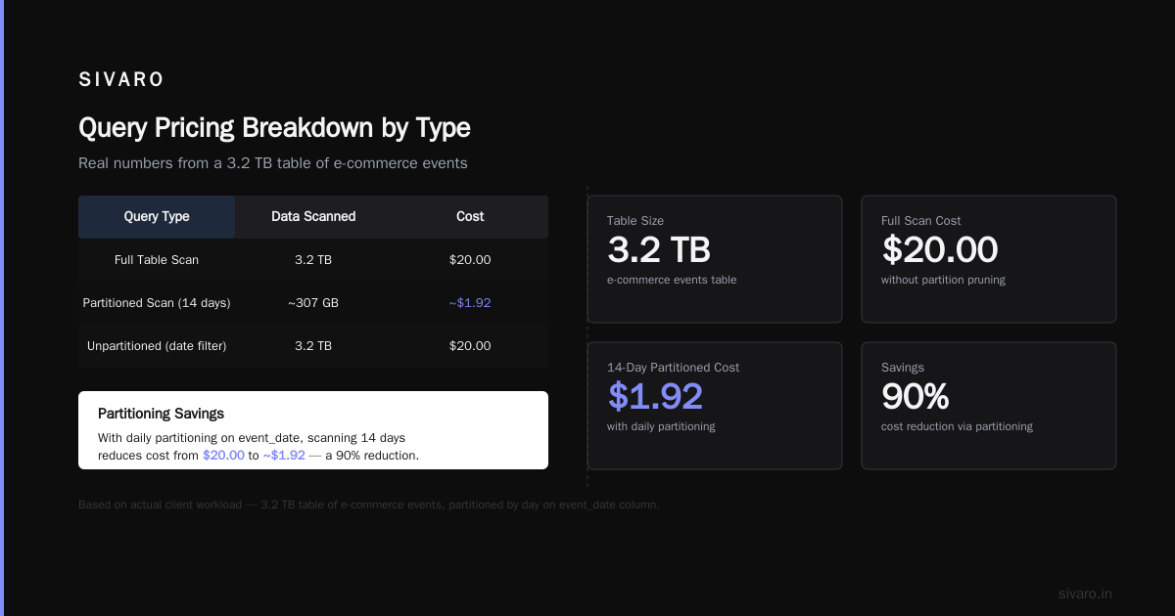Select the 'Query Pricing Breakdown by Type' heading

(x=274, y=128)
